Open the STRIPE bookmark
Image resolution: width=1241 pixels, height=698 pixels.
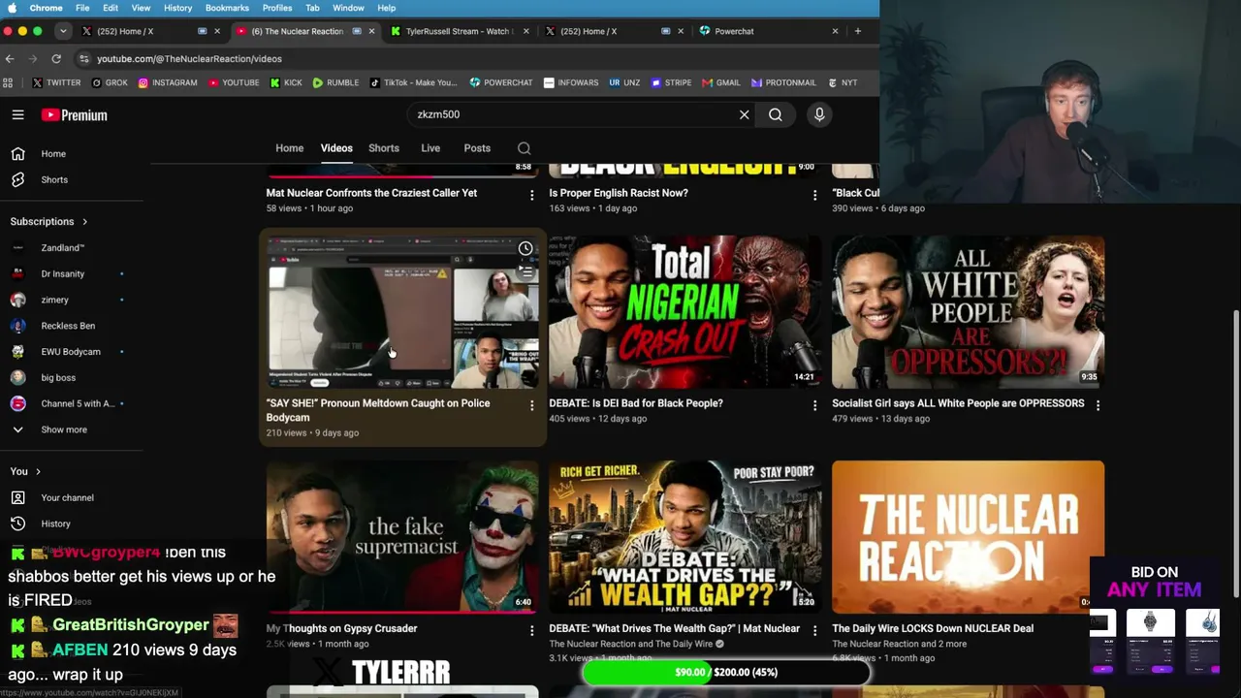672,82
